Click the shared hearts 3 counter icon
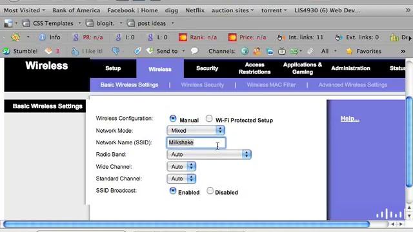 click(48, 51)
